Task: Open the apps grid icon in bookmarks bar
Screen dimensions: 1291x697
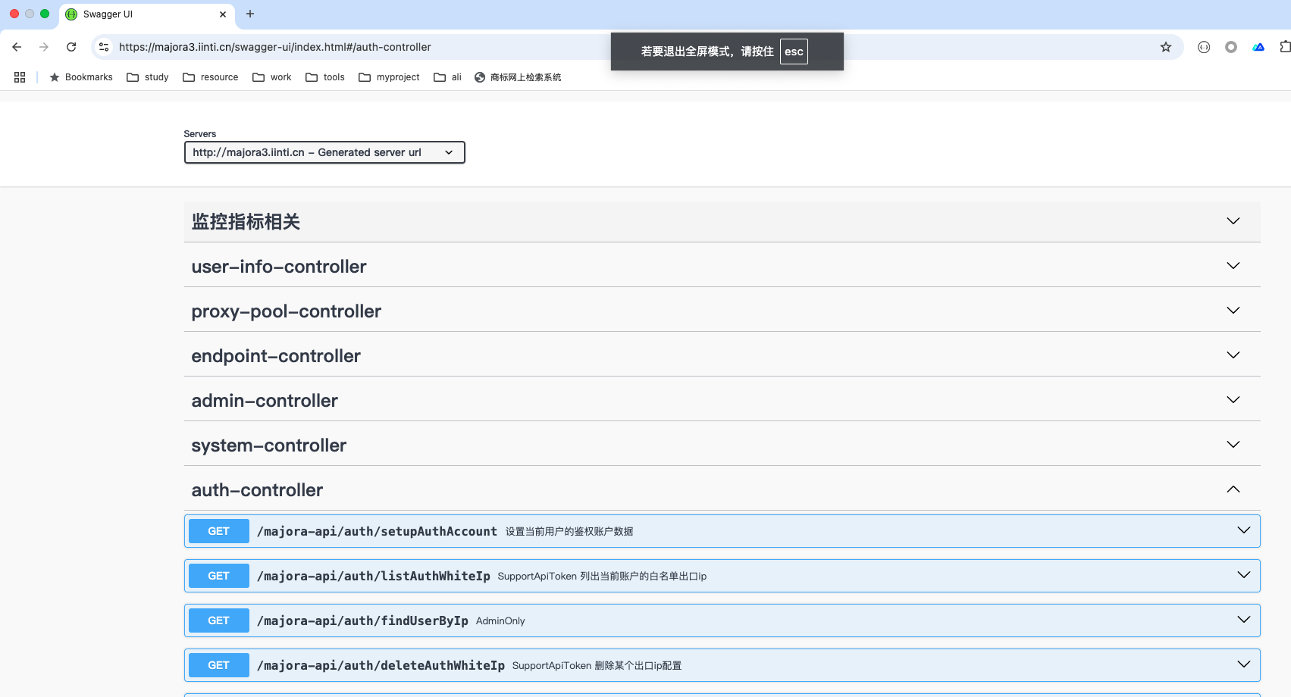Action: pos(20,77)
